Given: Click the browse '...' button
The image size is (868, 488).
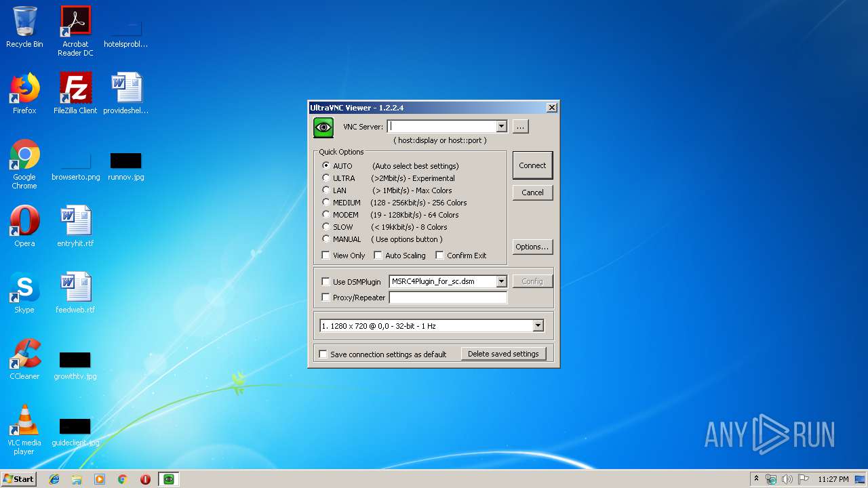Looking at the screenshot, I should point(520,126).
